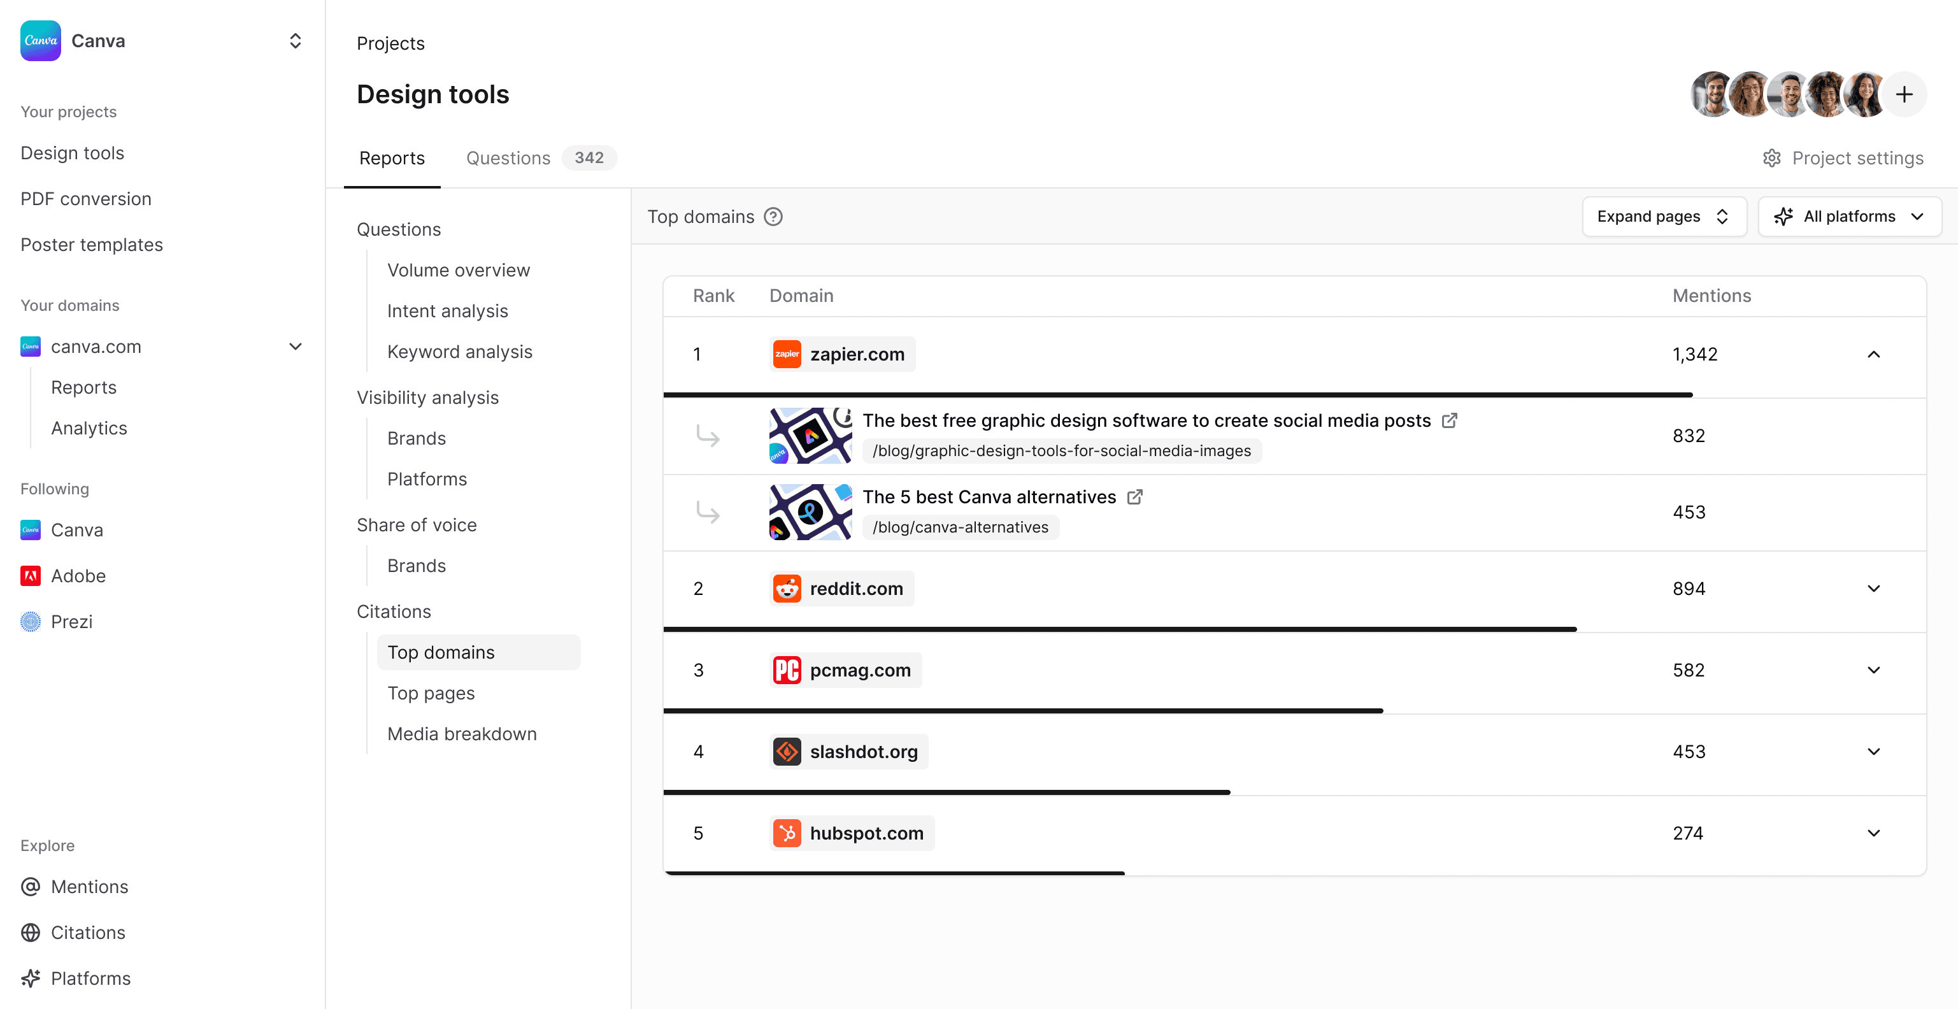Screen dimensions: 1958x1009
Task: Select the zapier.com domain icon
Action: 787,354
